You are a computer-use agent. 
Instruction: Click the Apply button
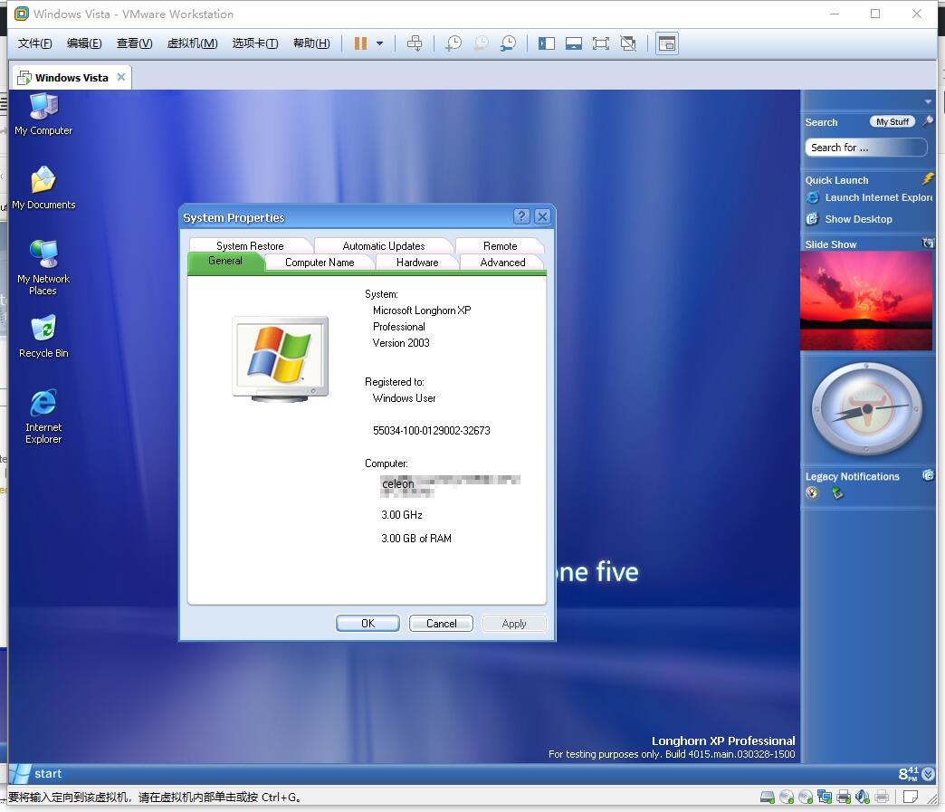coord(514,624)
